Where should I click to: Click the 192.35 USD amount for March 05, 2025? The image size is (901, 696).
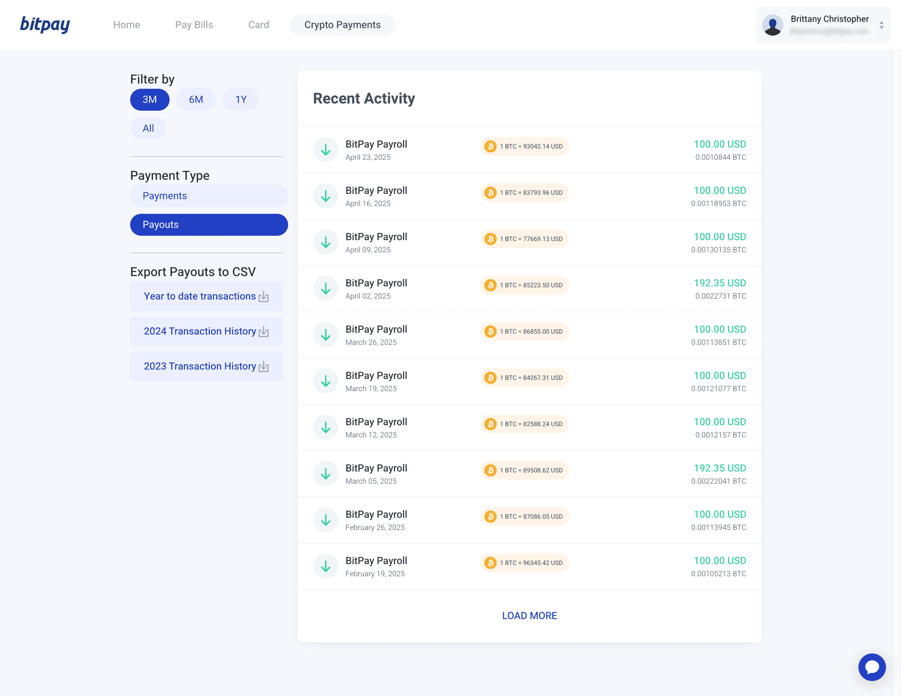tap(720, 468)
